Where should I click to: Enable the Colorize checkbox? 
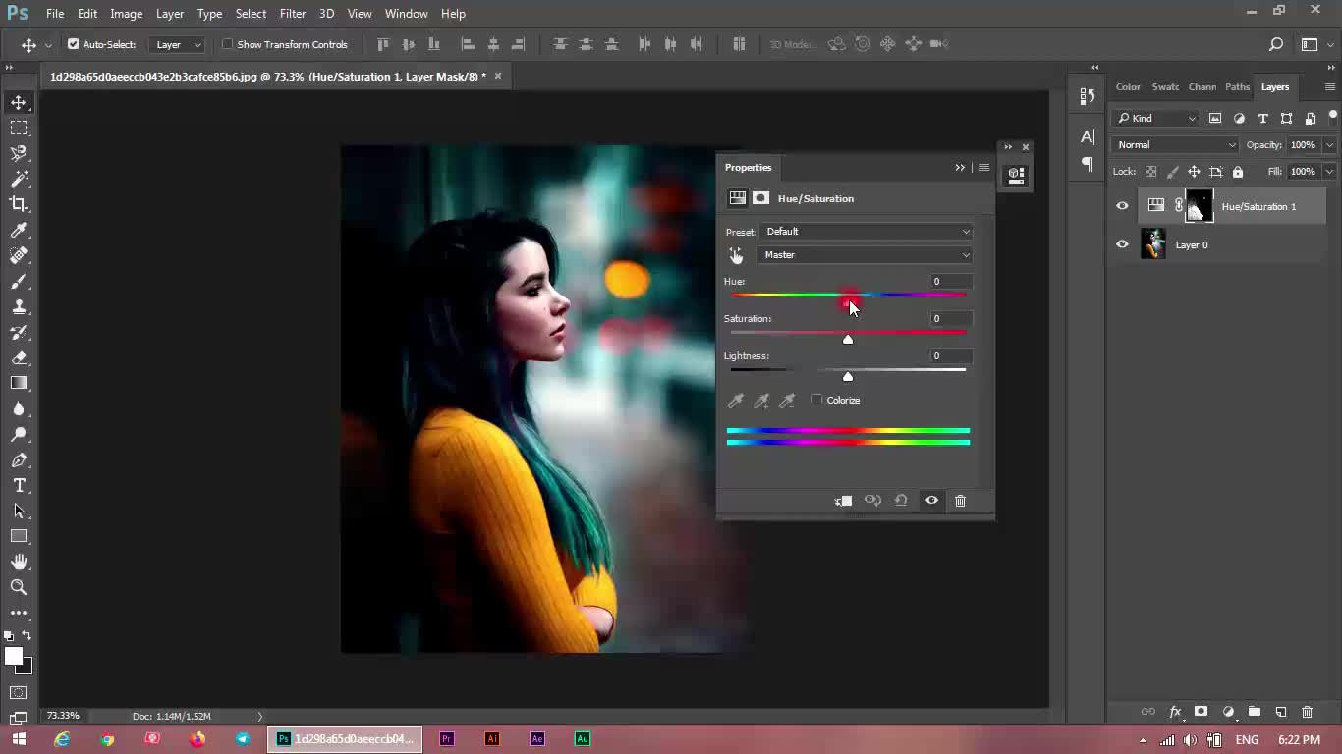tap(817, 400)
